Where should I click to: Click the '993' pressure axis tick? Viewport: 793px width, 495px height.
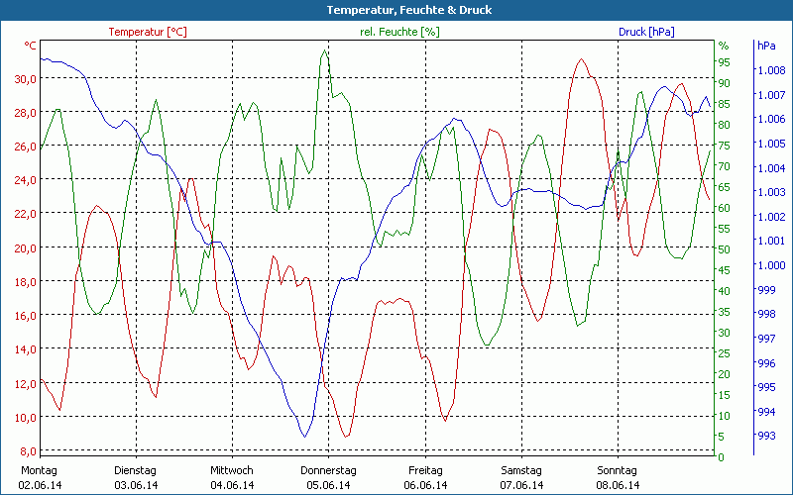point(766,436)
